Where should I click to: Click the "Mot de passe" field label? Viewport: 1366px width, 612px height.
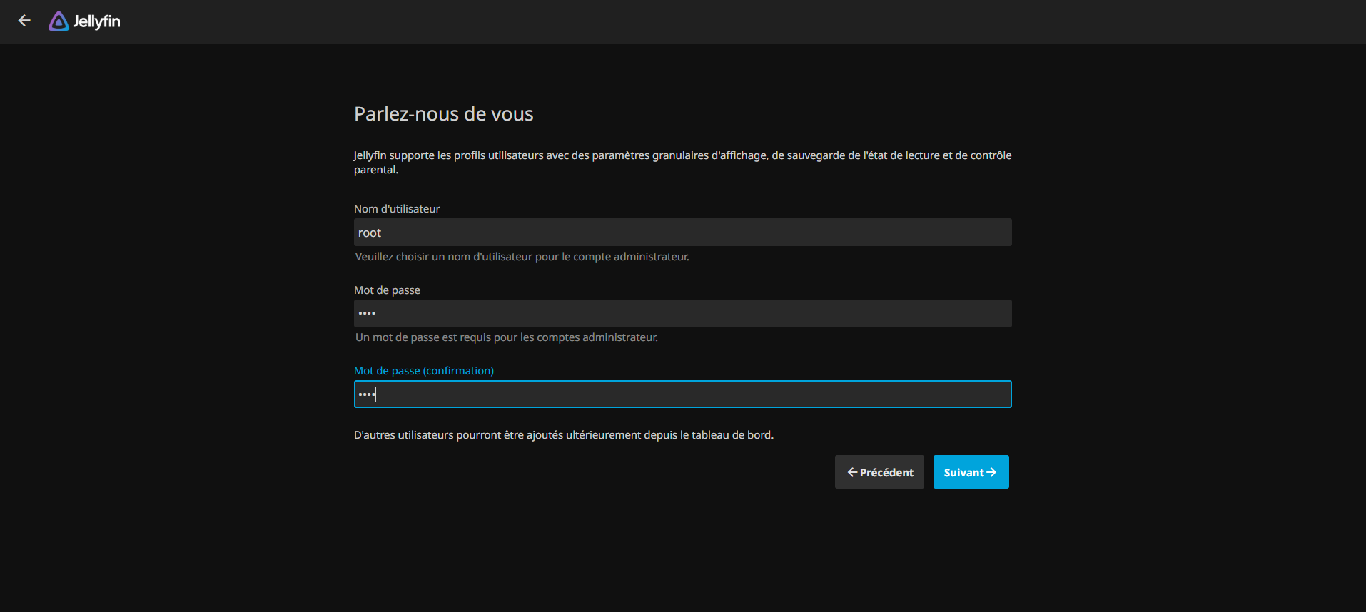click(387, 290)
